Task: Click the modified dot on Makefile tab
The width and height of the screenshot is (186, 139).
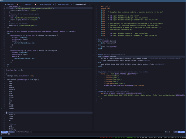Action: (36, 4)
